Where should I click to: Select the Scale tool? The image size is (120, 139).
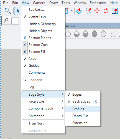115,11
